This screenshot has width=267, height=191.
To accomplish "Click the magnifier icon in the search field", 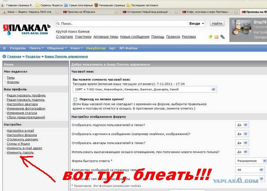I will (x=58, y=23).
